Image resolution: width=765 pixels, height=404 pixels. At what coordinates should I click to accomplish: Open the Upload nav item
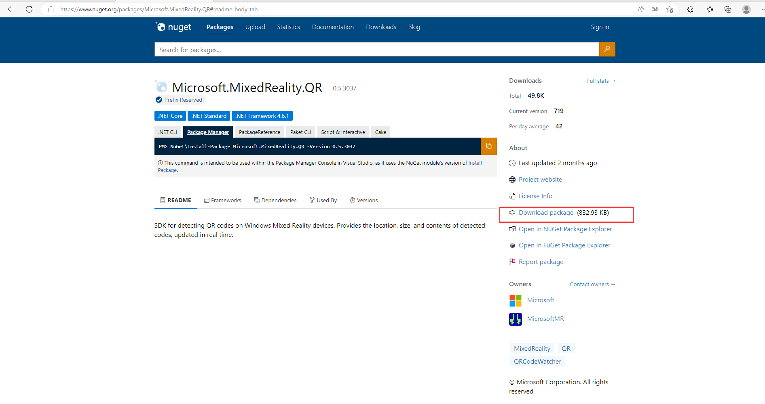(x=255, y=27)
